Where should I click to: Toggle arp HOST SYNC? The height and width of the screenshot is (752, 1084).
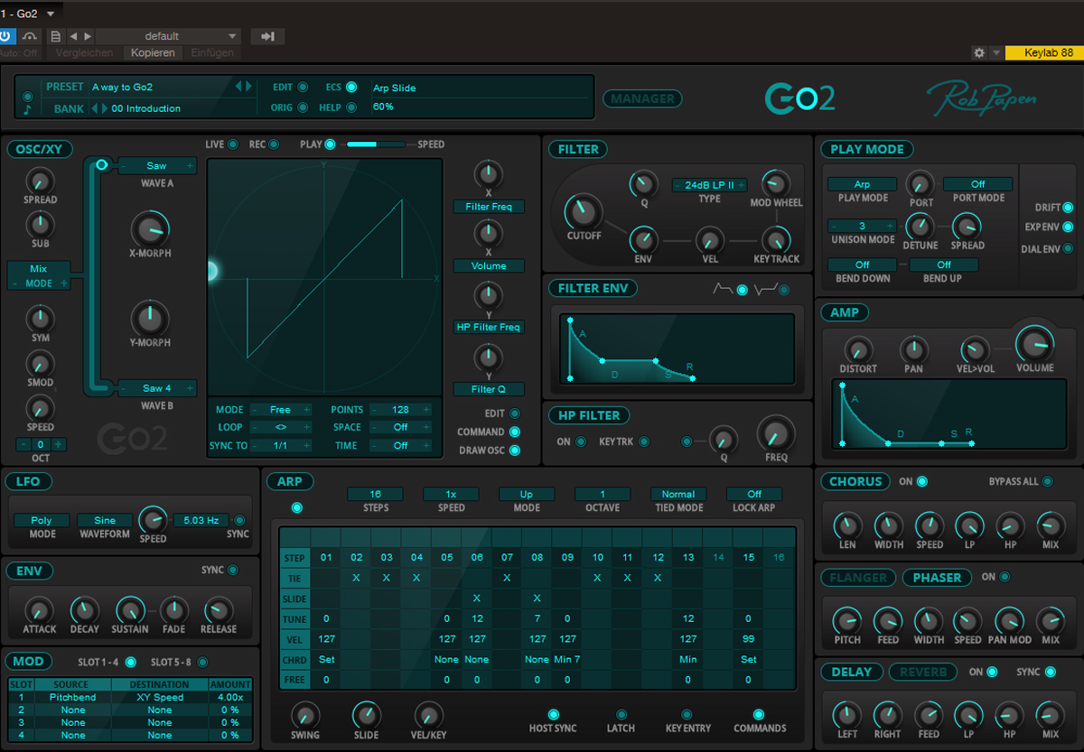click(x=554, y=715)
